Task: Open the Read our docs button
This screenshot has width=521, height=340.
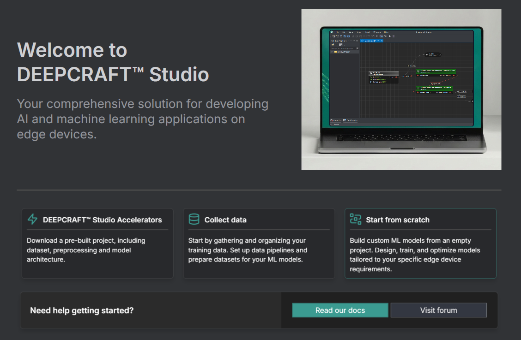Action: (x=340, y=310)
